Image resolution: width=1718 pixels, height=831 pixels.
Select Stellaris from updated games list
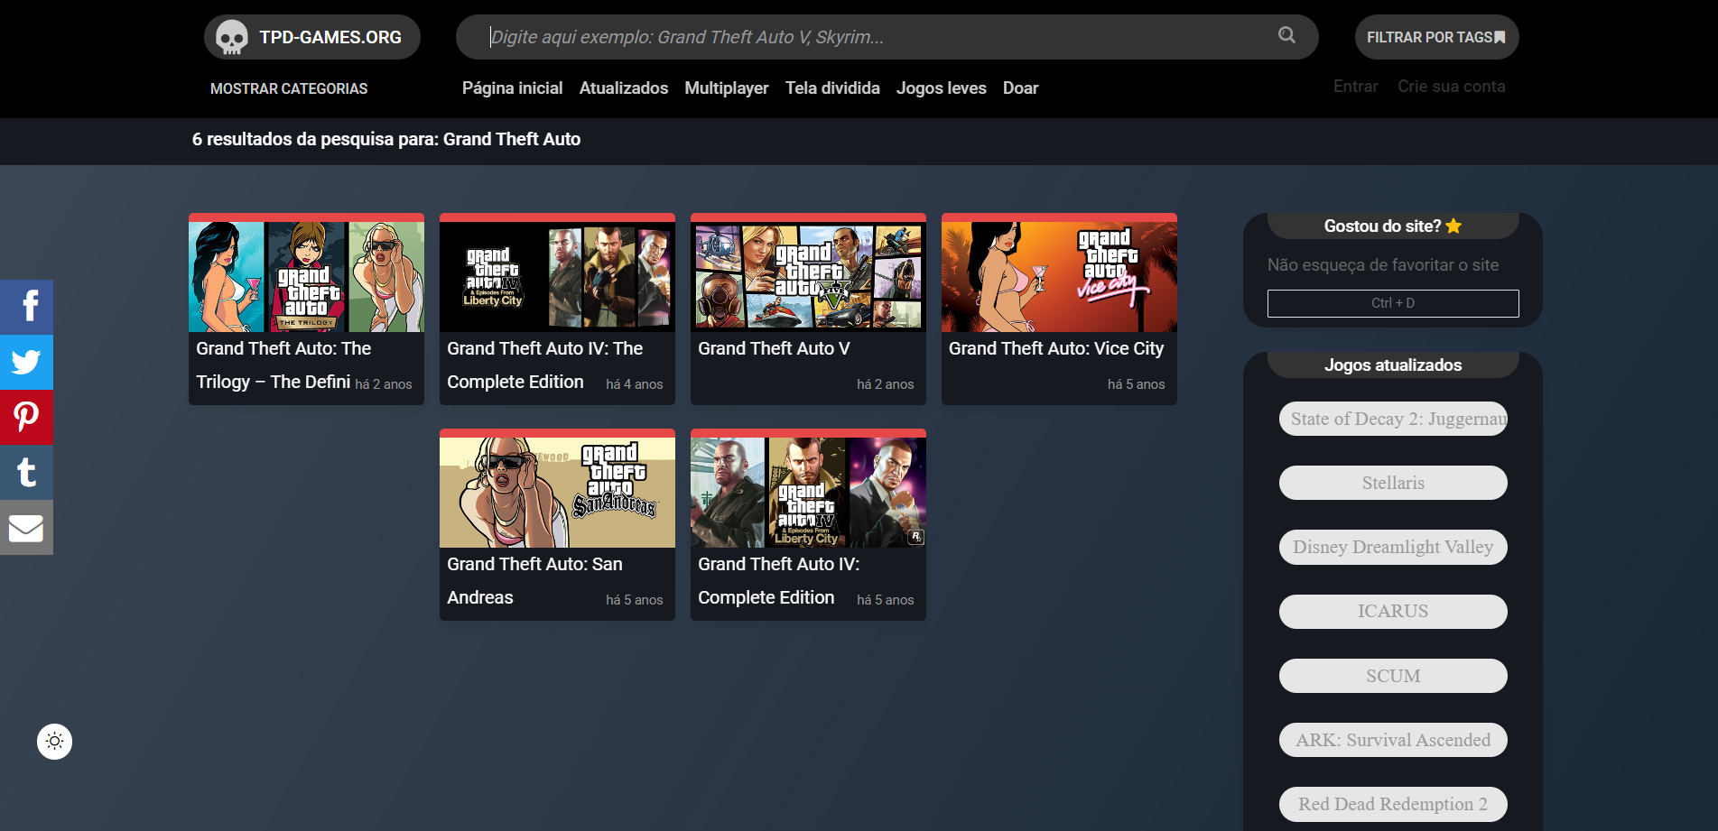[1392, 483]
